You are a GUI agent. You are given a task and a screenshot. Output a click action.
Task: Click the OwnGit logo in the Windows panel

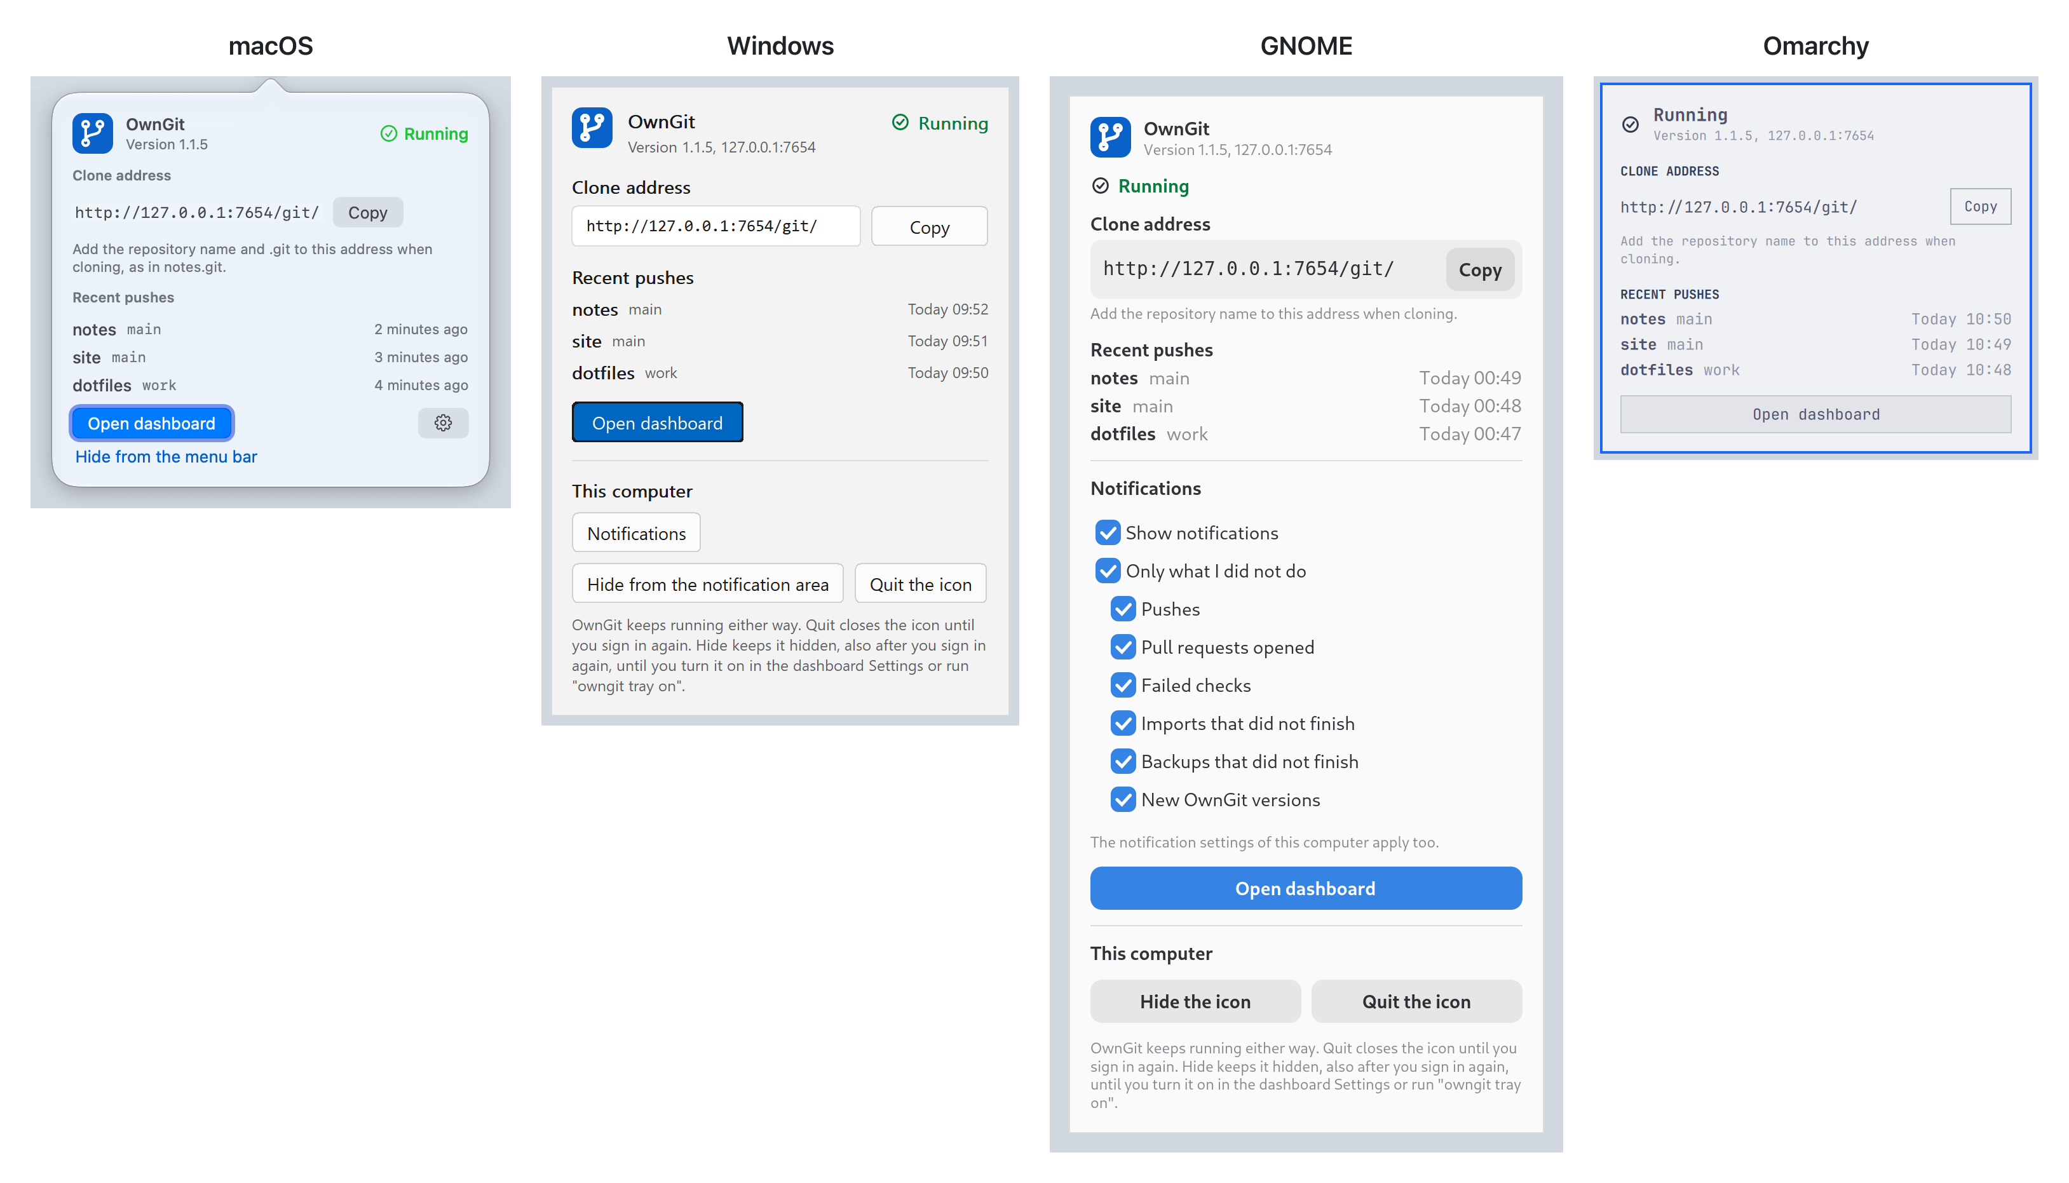592,128
